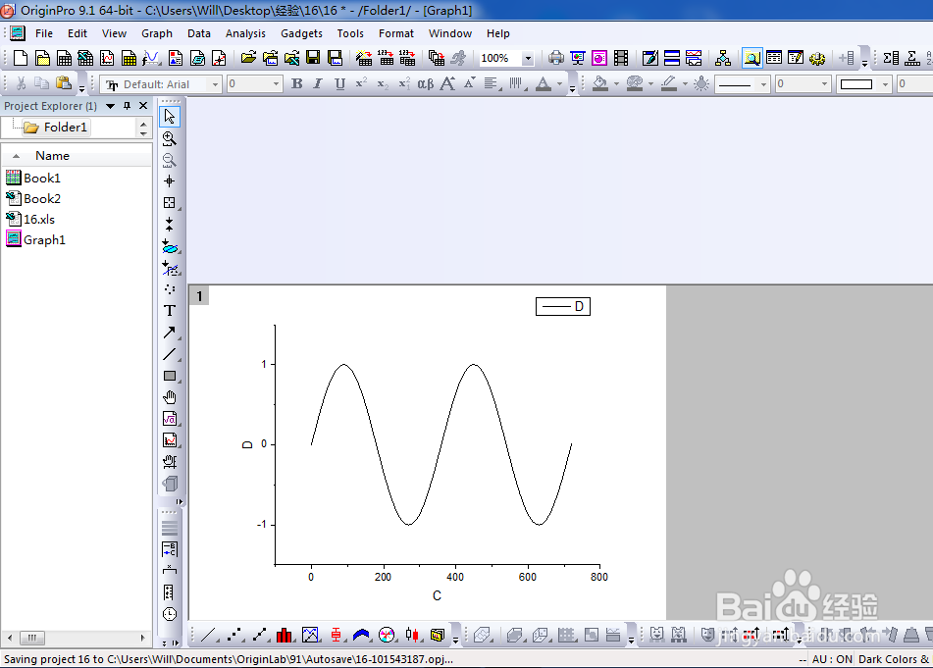Image resolution: width=933 pixels, height=668 pixels.
Task: Select the Pan hand tool
Action: [x=170, y=397]
